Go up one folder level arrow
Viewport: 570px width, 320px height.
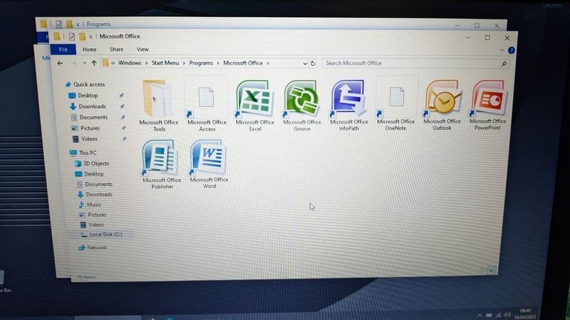click(94, 63)
